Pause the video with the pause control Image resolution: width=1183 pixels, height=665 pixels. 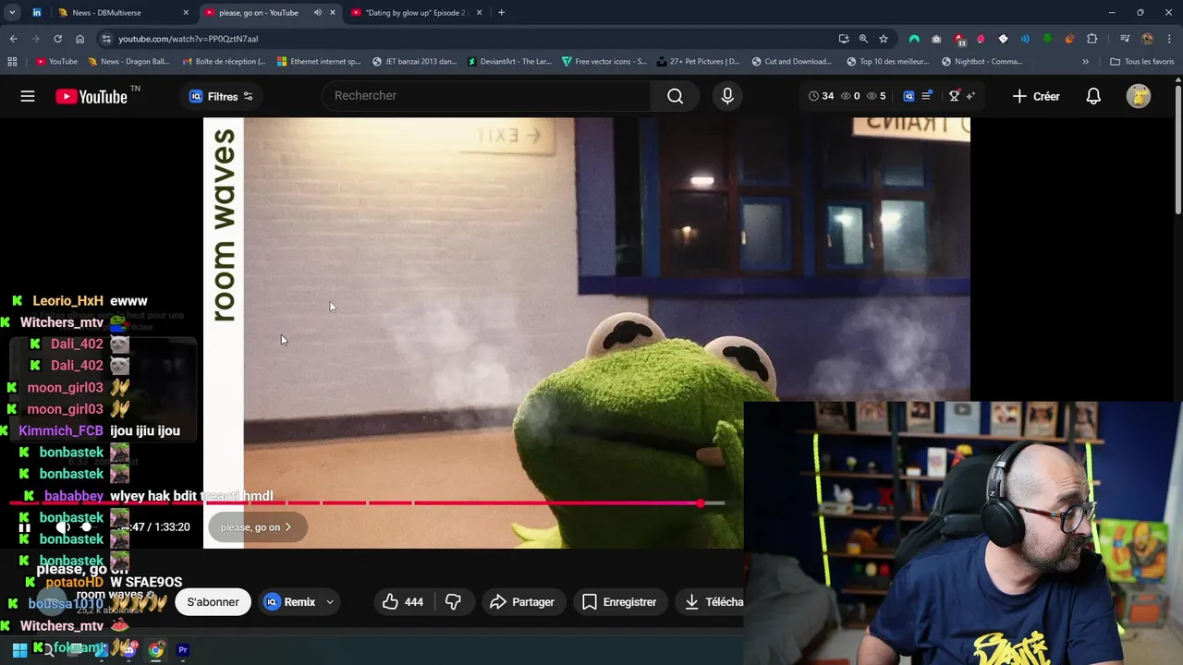pos(26,527)
